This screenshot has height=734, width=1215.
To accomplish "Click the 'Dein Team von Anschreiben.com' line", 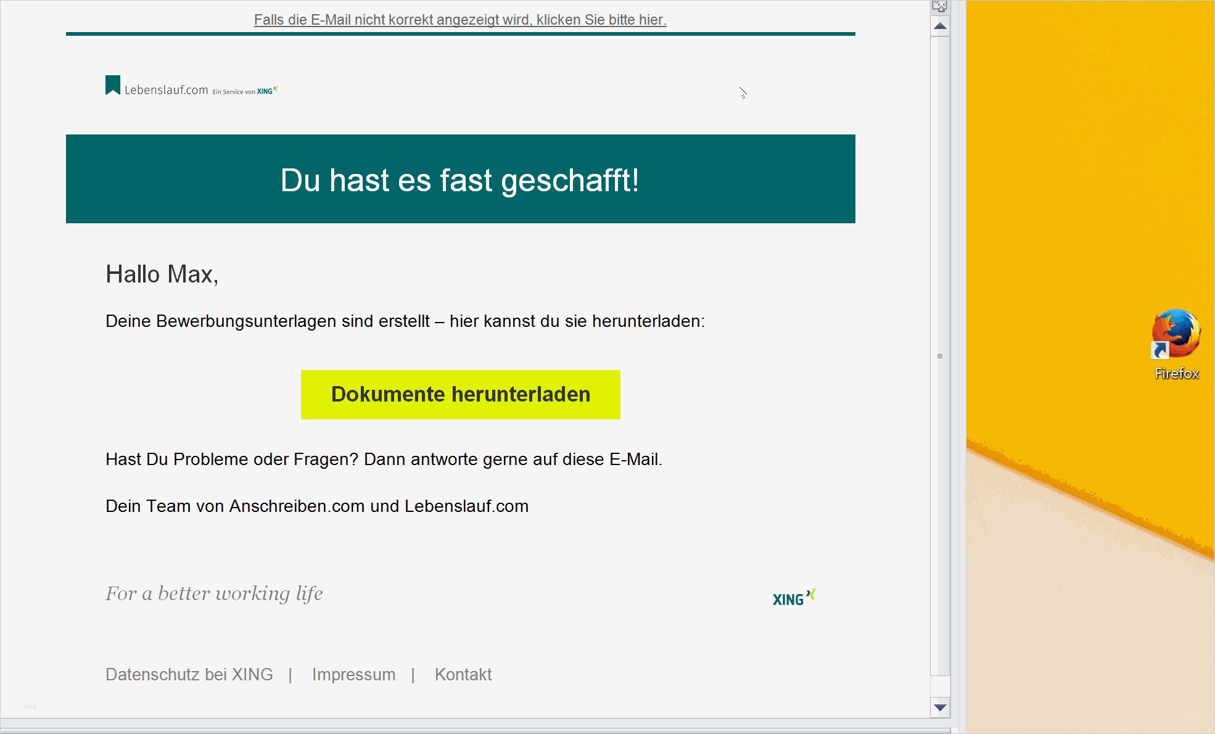I will pos(317,506).
